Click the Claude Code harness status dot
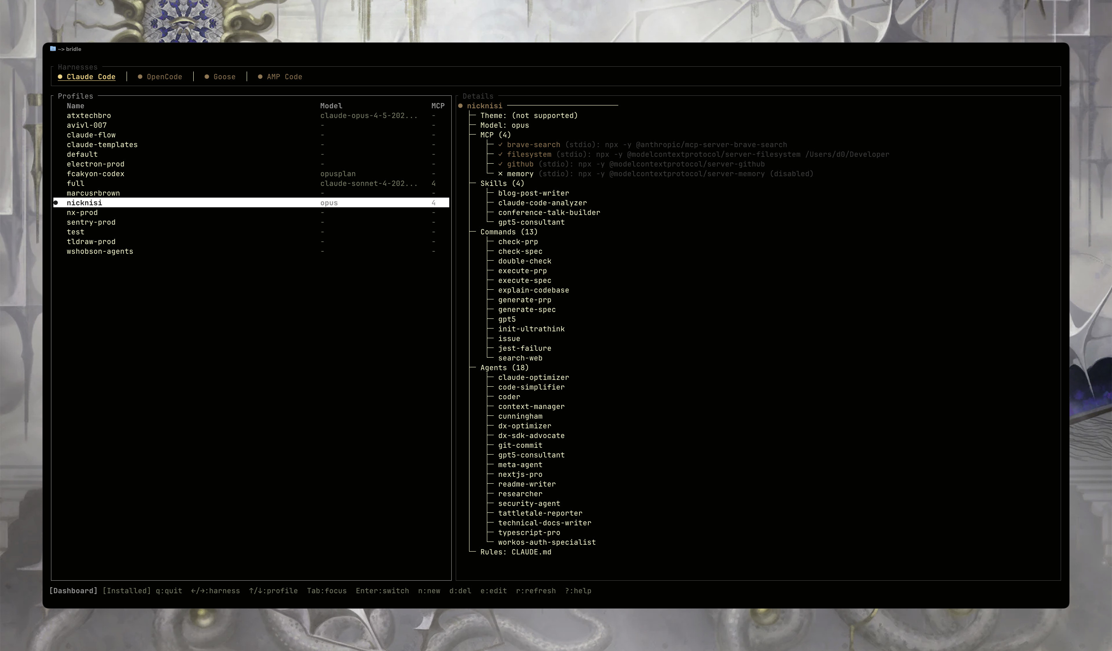Image resolution: width=1112 pixels, height=651 pixels. point(60,77)
